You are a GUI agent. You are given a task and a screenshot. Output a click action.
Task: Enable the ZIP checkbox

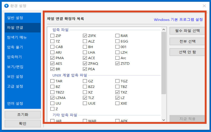click(52, 36)
